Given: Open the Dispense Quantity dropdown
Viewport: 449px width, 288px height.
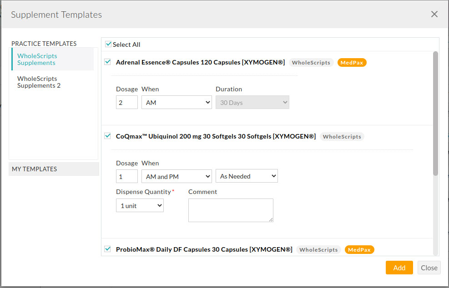Looking at the screenshot, I should click(x=140, y=205).
